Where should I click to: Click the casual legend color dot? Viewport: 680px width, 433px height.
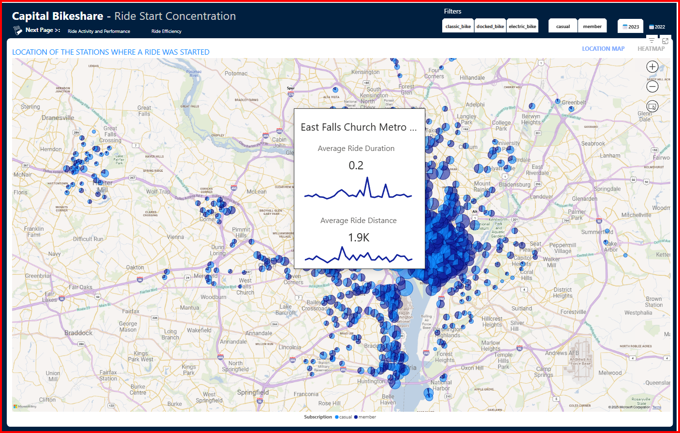(337, 417)
